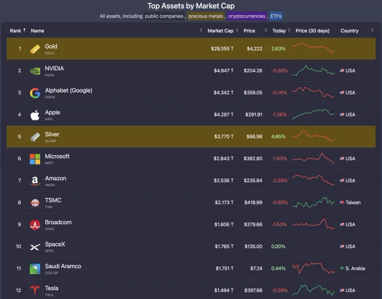Click the Apple logo icon

tap(35, 115)
